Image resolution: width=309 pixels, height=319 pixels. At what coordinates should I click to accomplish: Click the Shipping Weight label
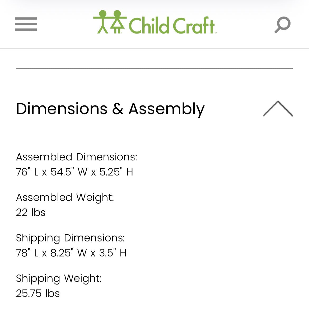(59, 278)
